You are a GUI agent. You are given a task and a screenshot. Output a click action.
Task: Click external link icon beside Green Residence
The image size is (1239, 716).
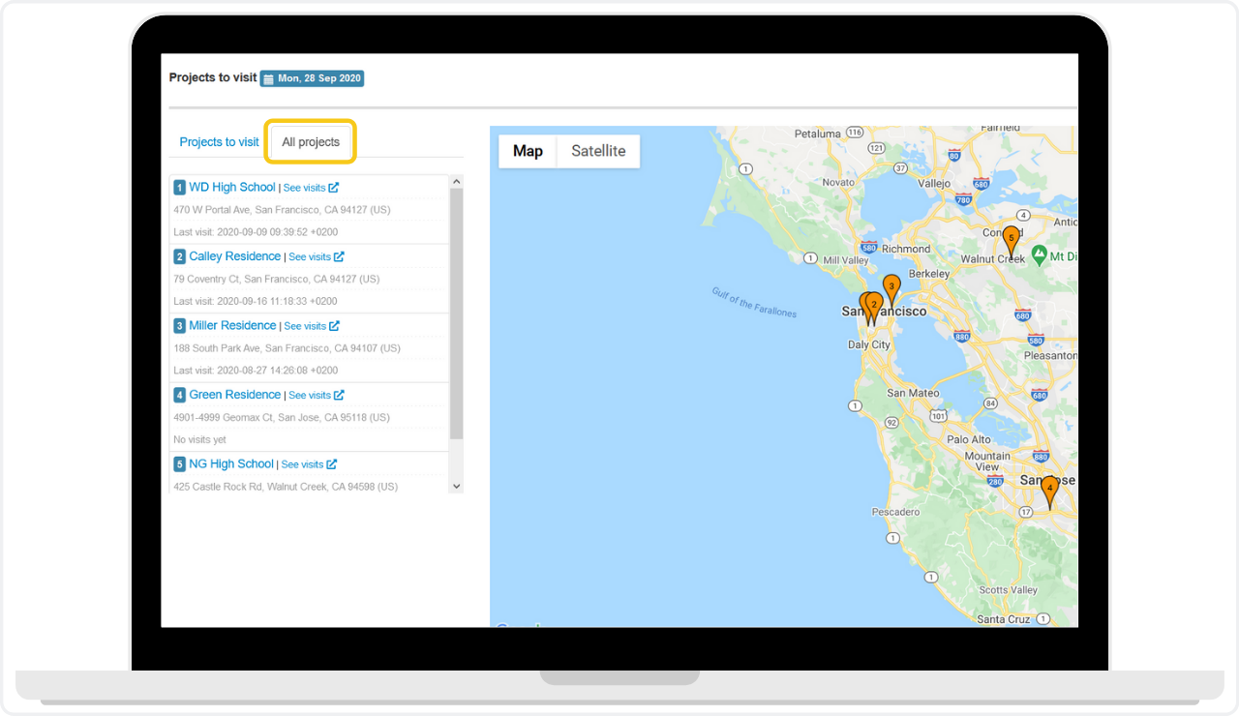pyautogui.click(x=339, y=395)
